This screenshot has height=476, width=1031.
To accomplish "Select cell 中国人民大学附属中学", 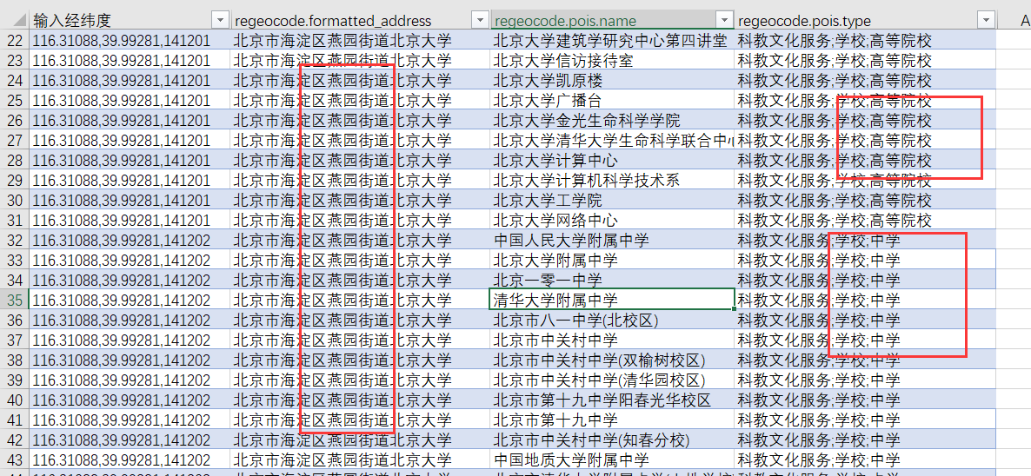I will point(613,240).
